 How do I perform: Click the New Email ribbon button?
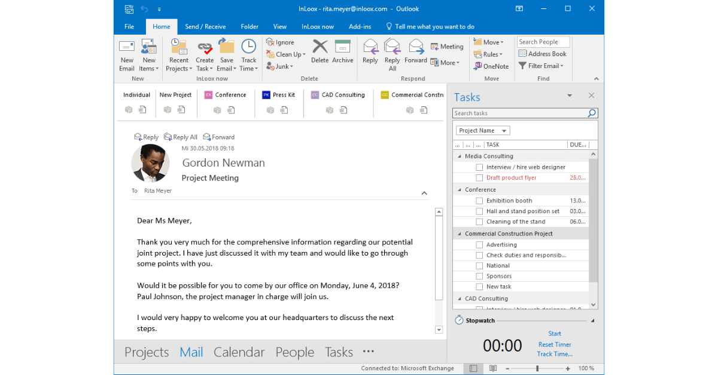click(x=127, y=56)
